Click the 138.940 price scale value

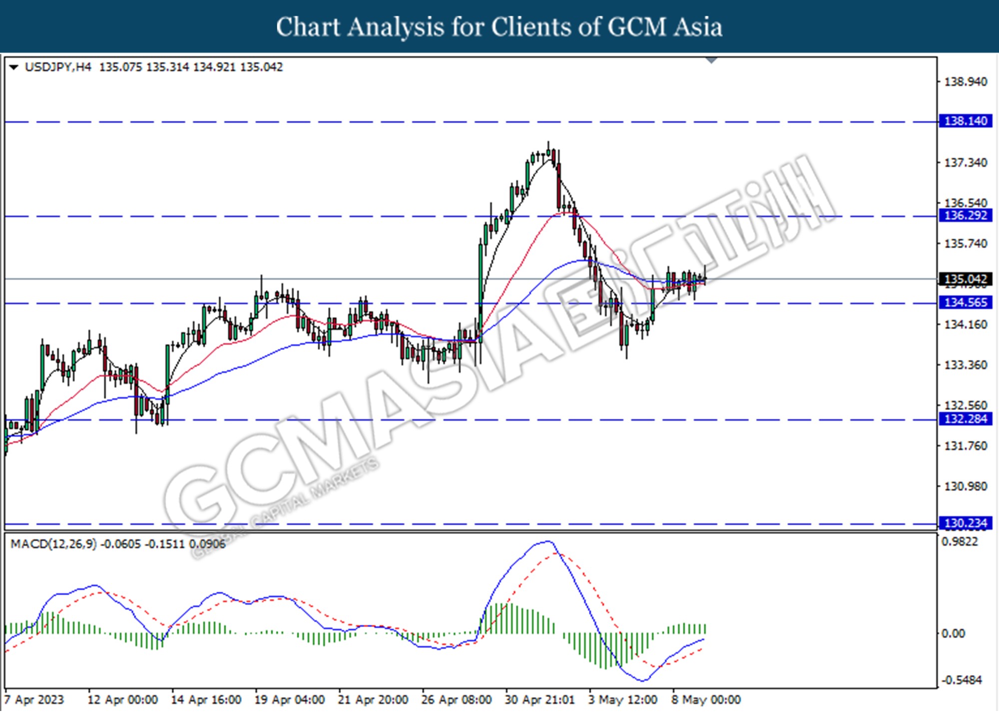pos(965,82)
